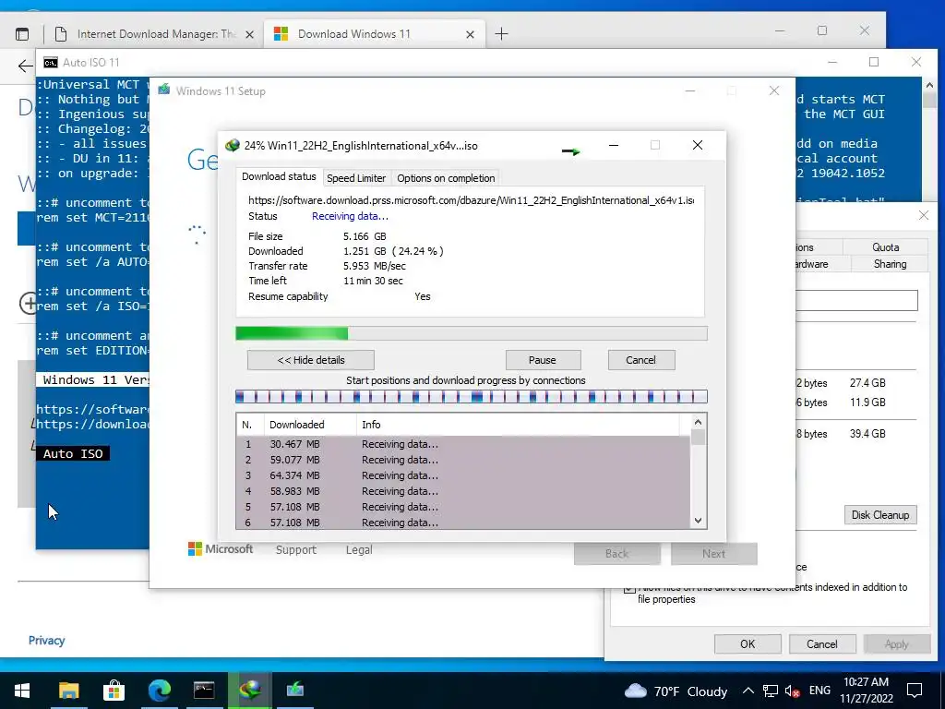Open the network status tray icon
Viewport: 945px width, 709px height.
coord(771,691)
